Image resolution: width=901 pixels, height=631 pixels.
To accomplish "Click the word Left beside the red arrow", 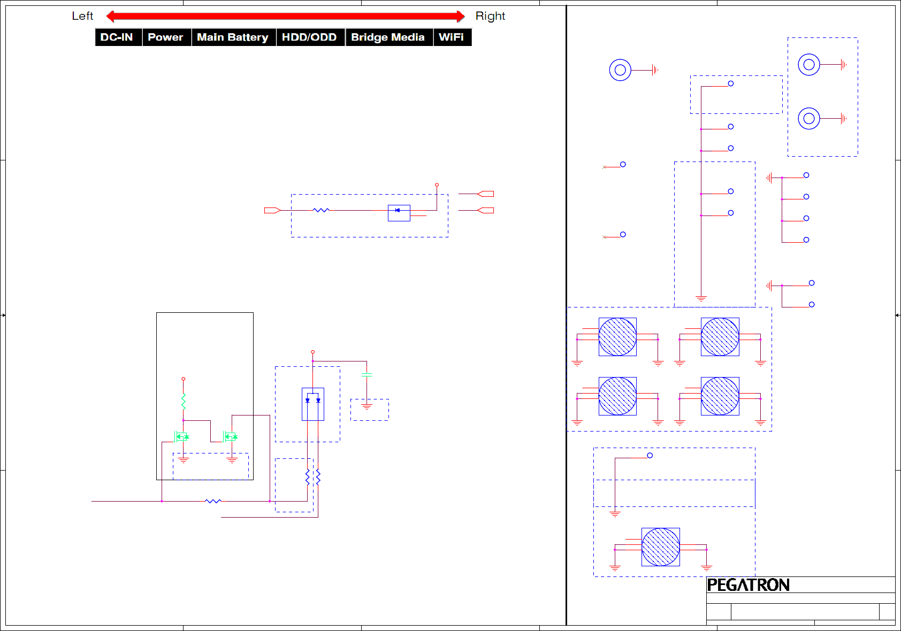I will click(x=82, y=16).
